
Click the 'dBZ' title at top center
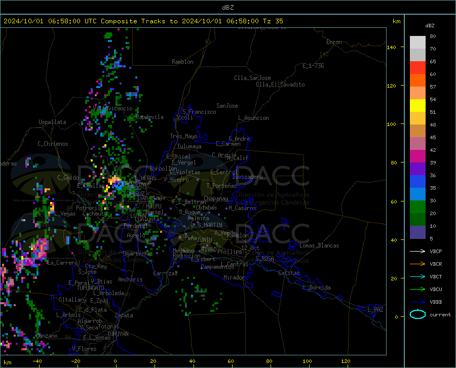click(x=227, y=8)
